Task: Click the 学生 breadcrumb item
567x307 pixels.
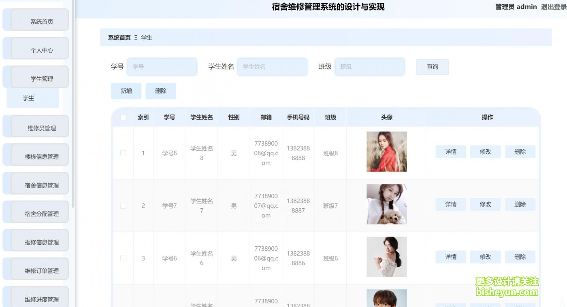Action: click(147, 38)
